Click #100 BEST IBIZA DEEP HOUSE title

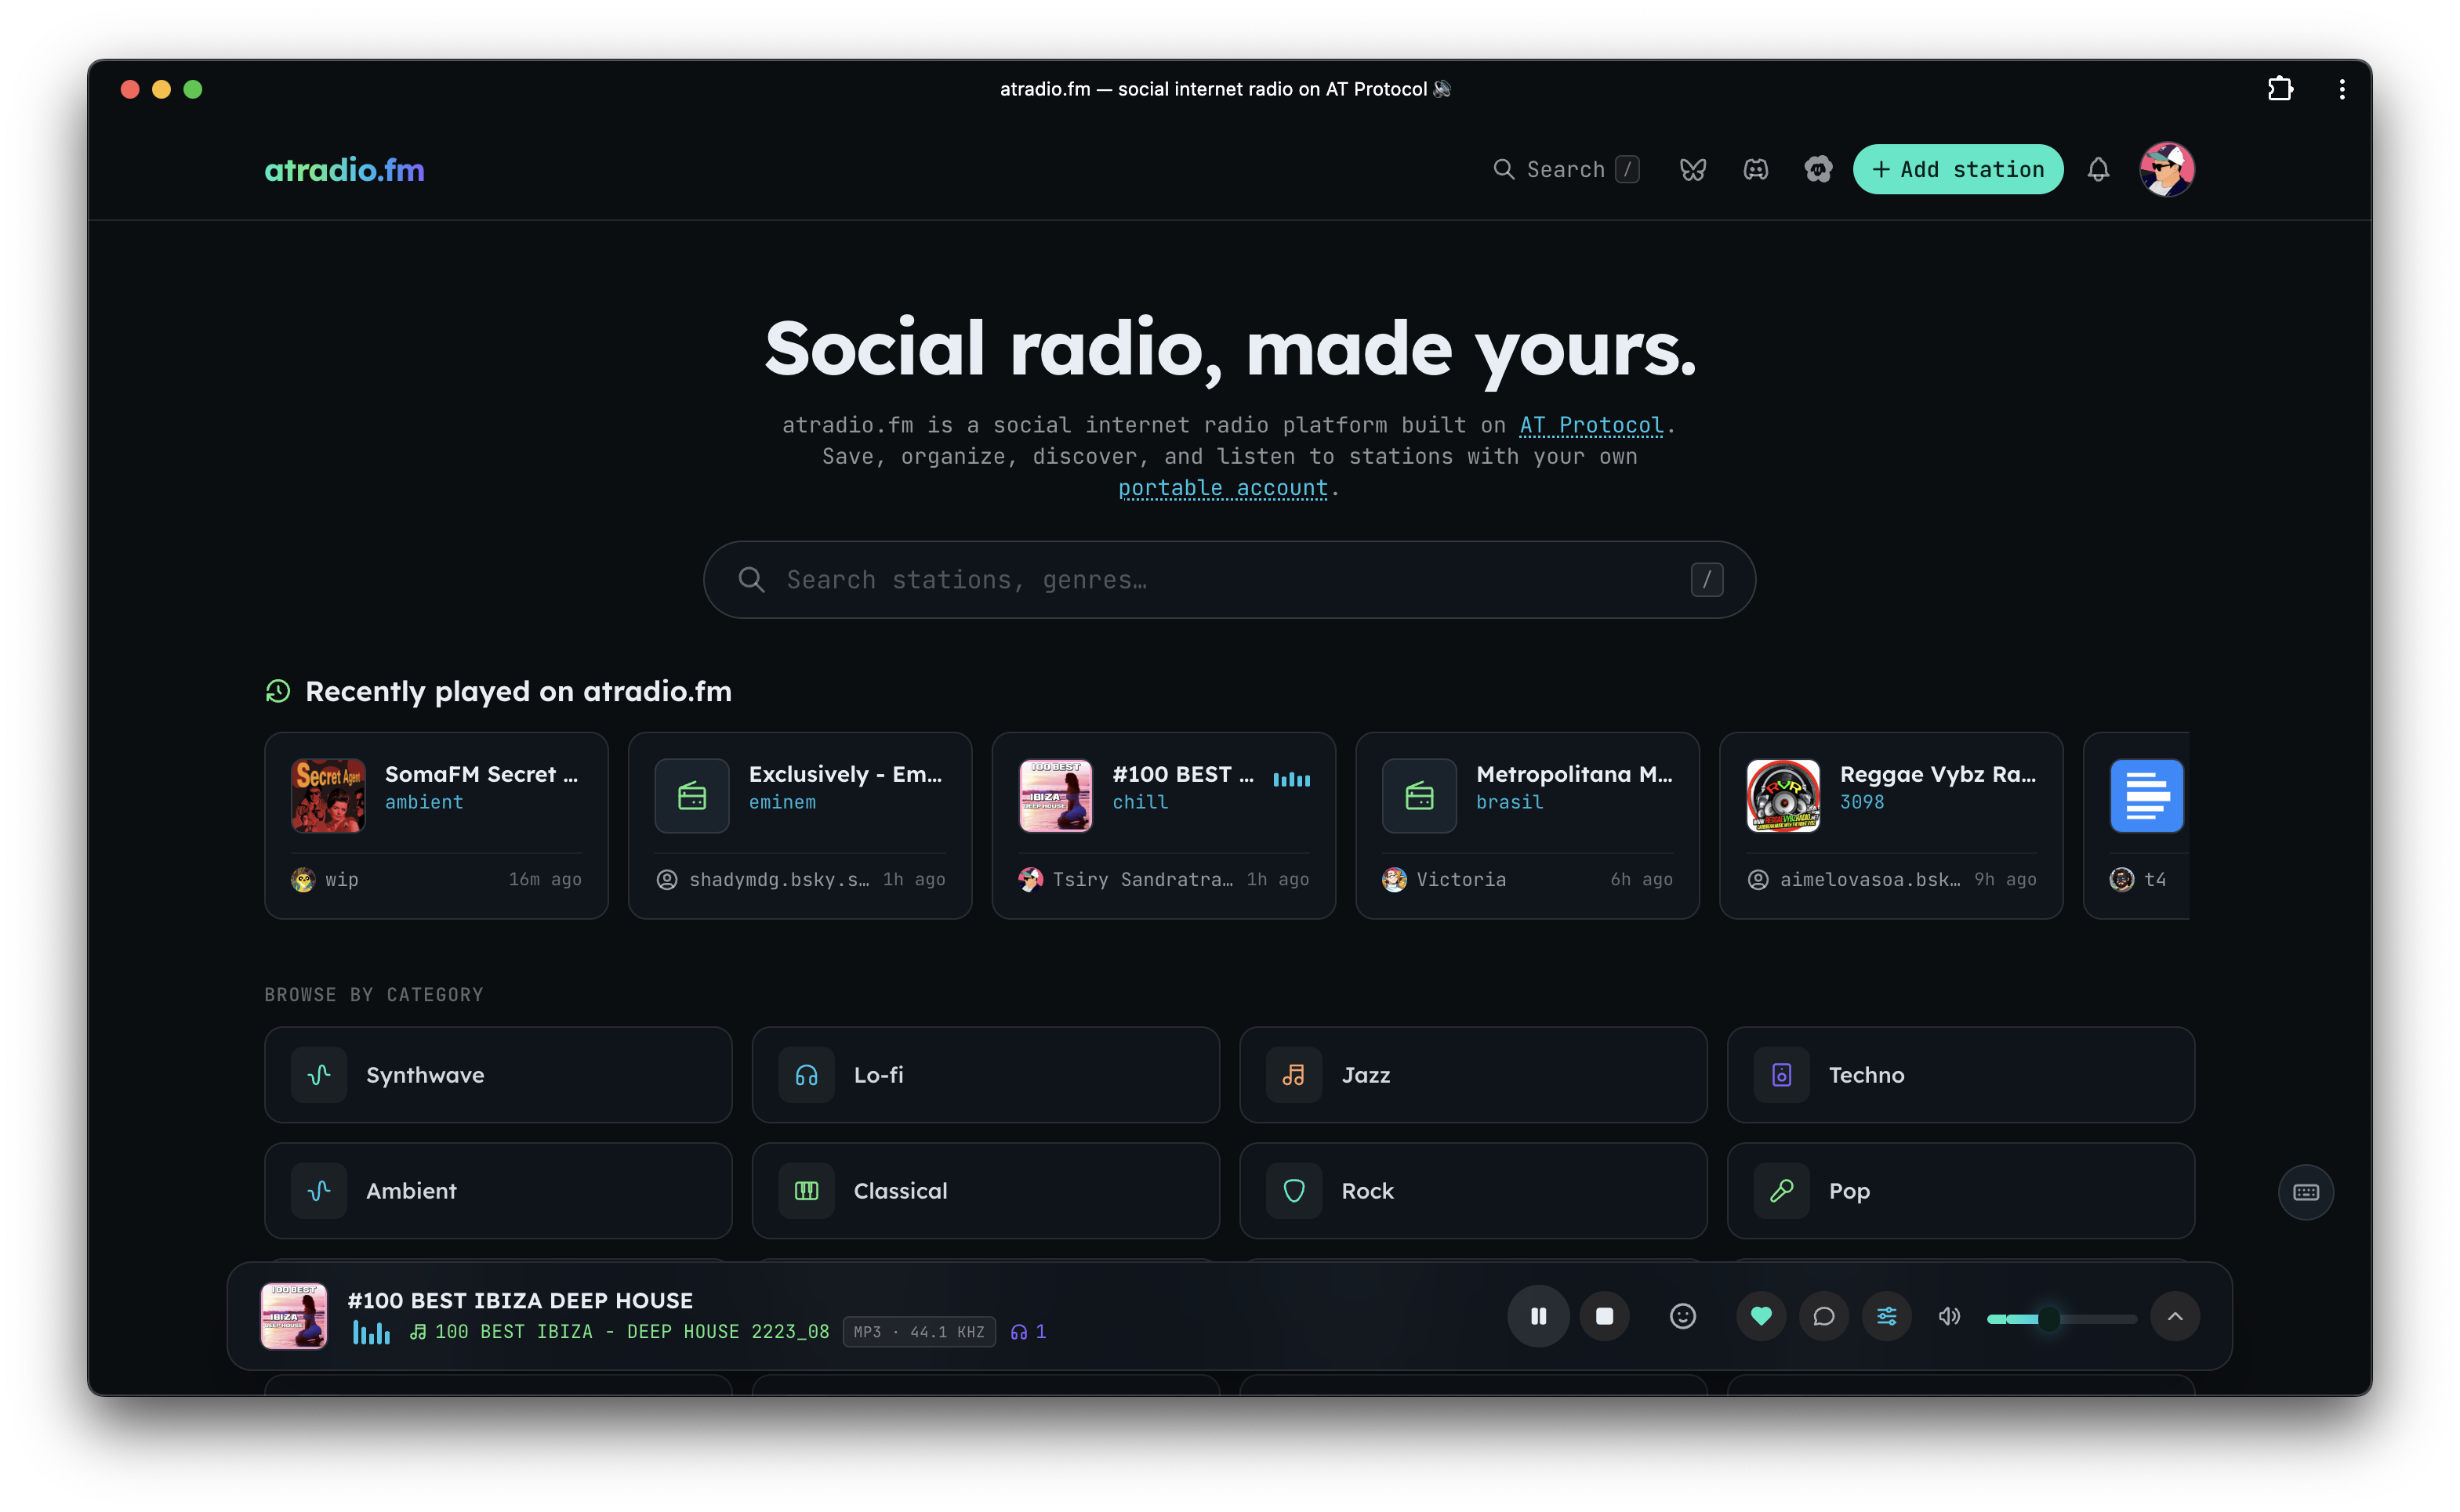[521, 1300]
